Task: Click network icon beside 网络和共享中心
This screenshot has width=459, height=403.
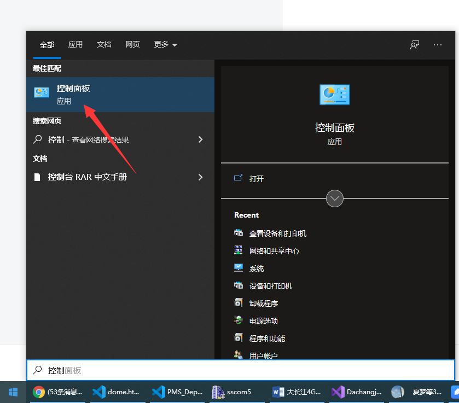Action: pos(239,250)
